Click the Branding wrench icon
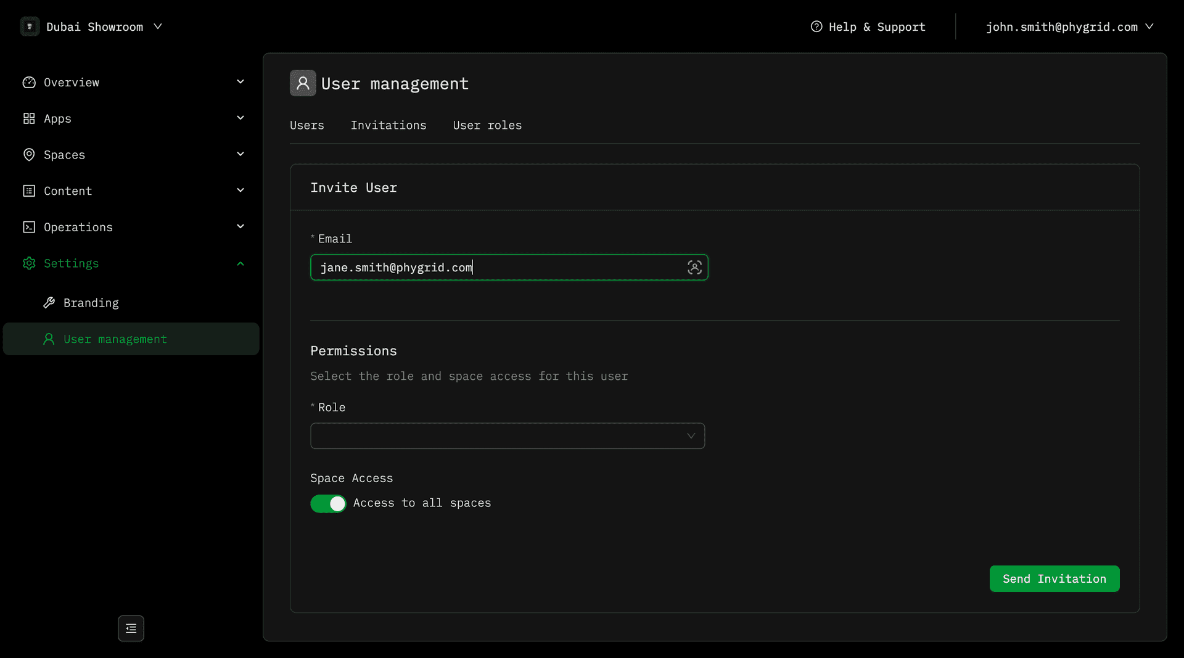The width and height of the screenshot is (1184, 658). tap(49, 303)
